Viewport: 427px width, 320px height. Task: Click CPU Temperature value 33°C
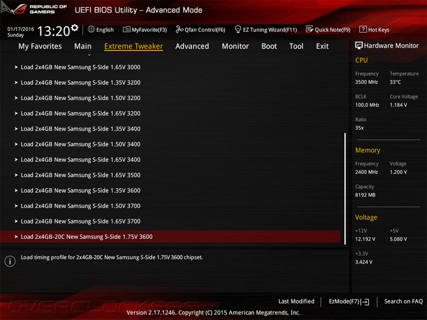coord(395,82)
